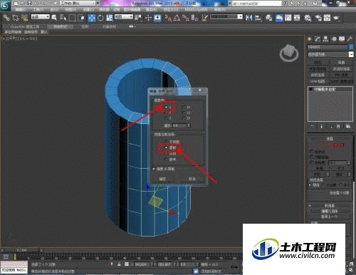Click the ViewCube in the viewport
The image size is (356, 275).
(x=289, y=53)
